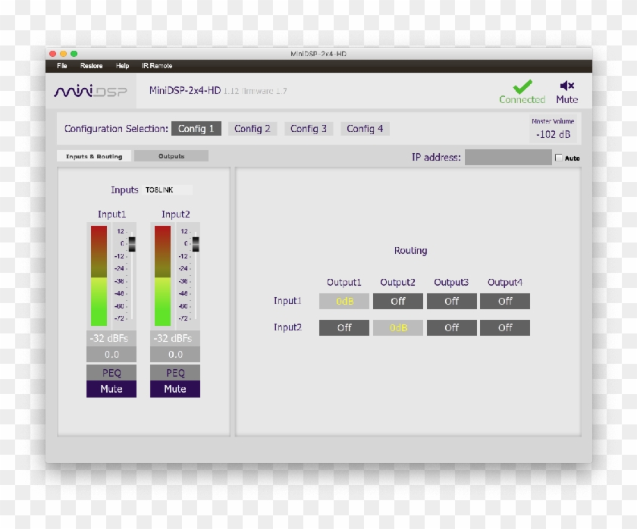Click the IP address input field
The width and height of the screenshot is (637, 529).
coord(507,158)
